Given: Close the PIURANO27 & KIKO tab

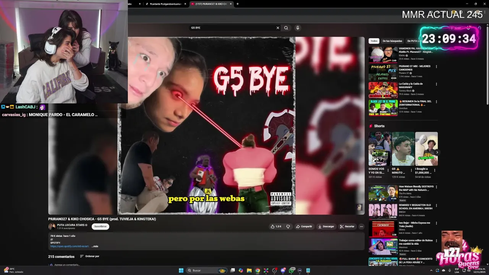Looking at the screenshot, I should coord(230,4).
